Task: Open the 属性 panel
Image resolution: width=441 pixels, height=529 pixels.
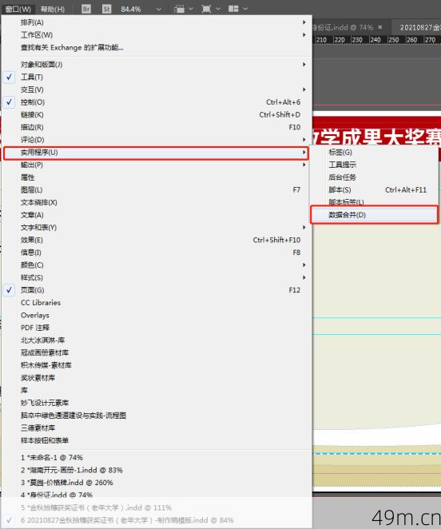Action: 157,177
